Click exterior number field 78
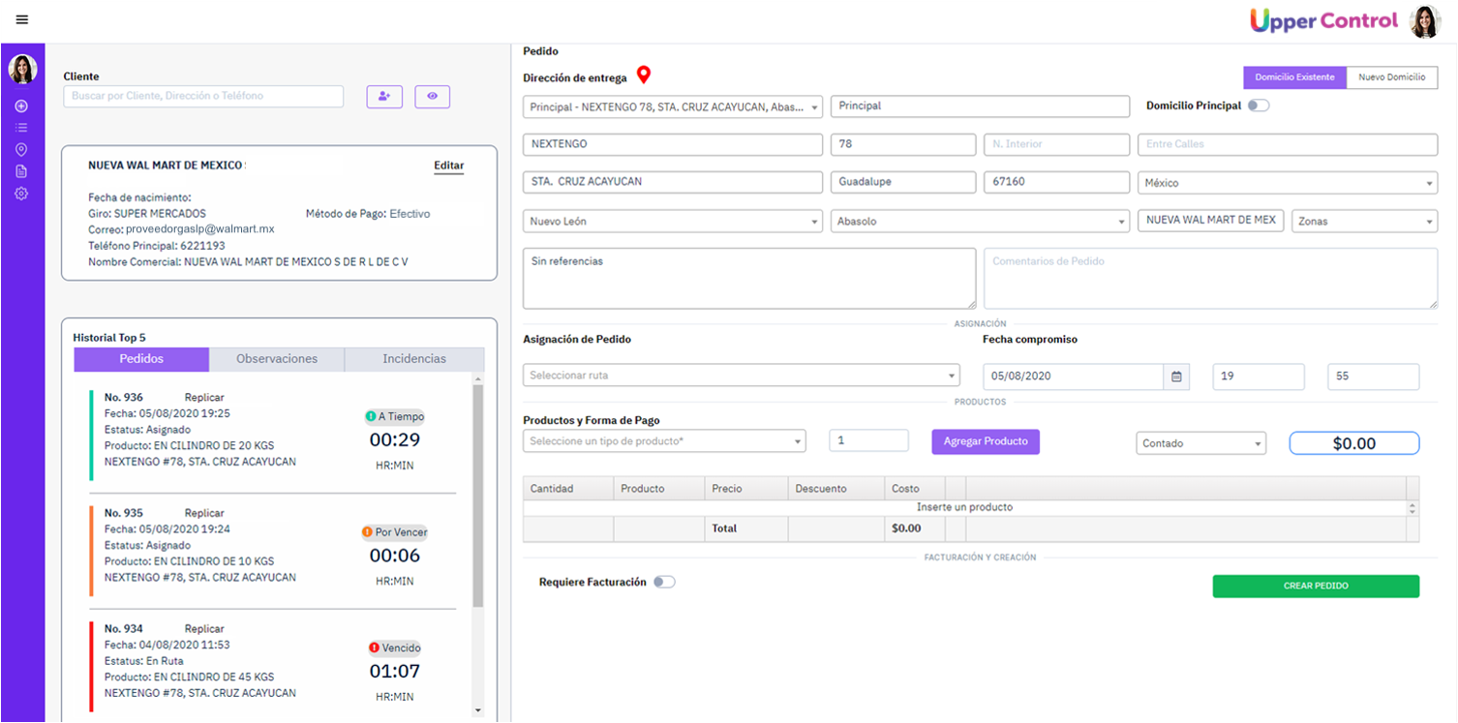Screen dimensions: 1458x723 [903, 144]
